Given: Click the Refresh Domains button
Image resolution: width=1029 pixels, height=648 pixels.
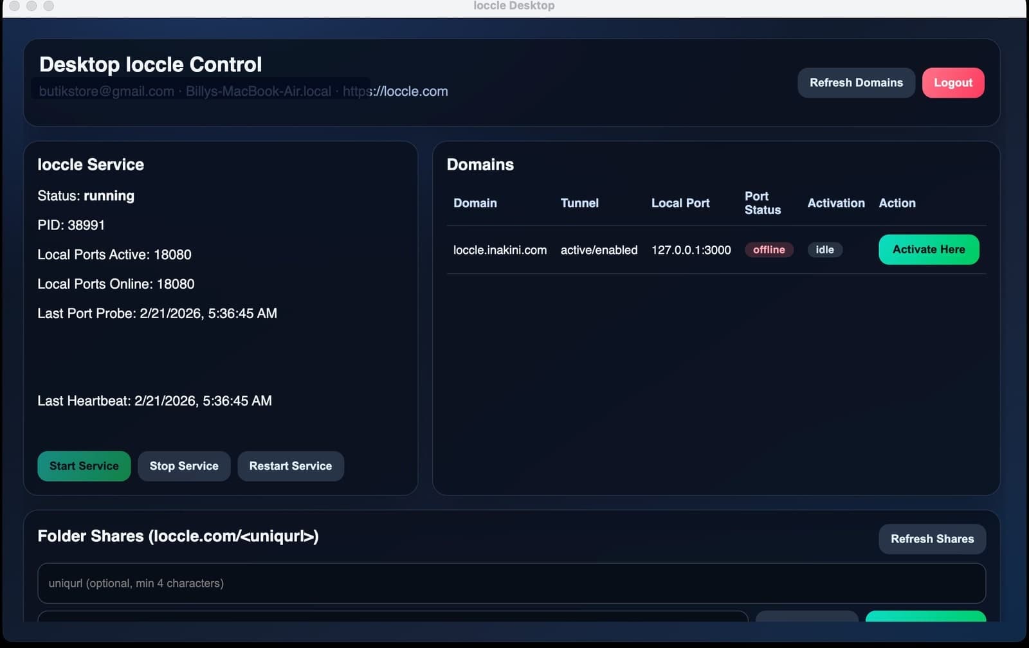Looking at the screenshot, I should [x=856, y=82].
